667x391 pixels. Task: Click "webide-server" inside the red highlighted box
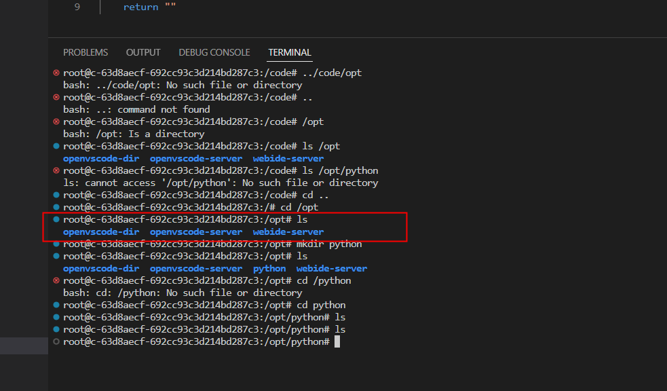[288, 232]
